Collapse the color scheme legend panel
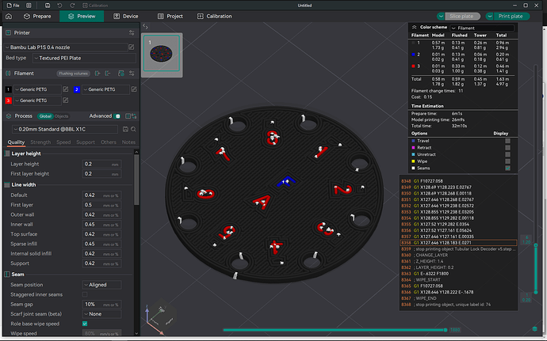Viewport: 547px width, 341px height. click(x=414, y=27)
